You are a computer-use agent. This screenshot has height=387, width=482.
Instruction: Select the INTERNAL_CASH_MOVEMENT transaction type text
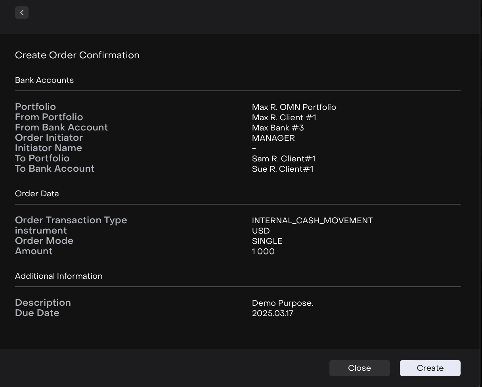312,220
